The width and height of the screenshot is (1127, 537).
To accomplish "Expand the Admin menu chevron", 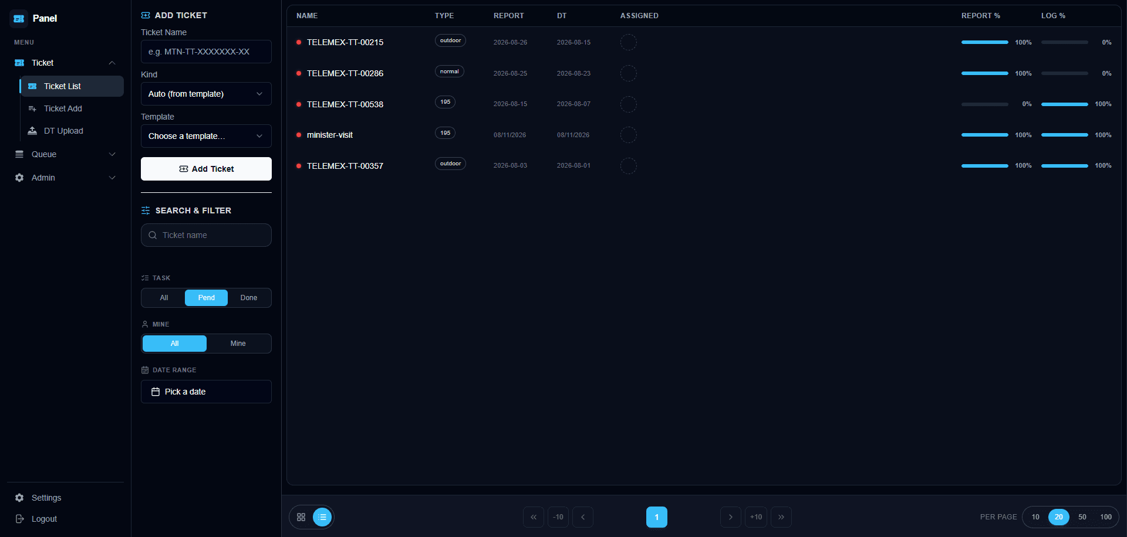I will pos(112,178).
